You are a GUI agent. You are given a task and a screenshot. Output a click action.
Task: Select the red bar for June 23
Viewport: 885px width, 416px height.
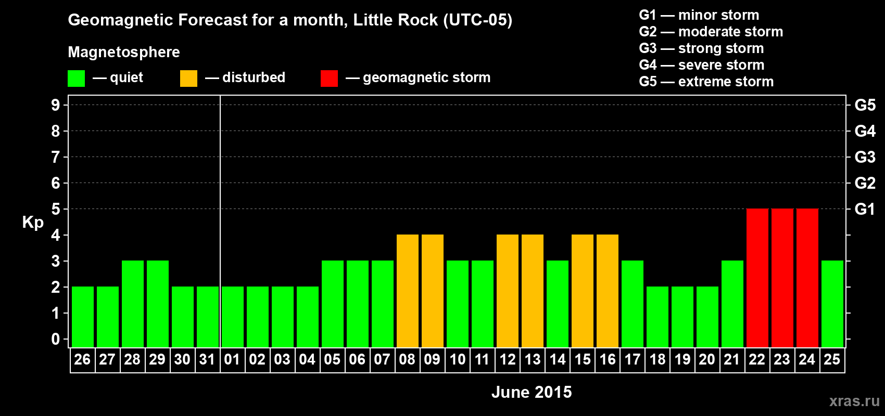[782, 278]
